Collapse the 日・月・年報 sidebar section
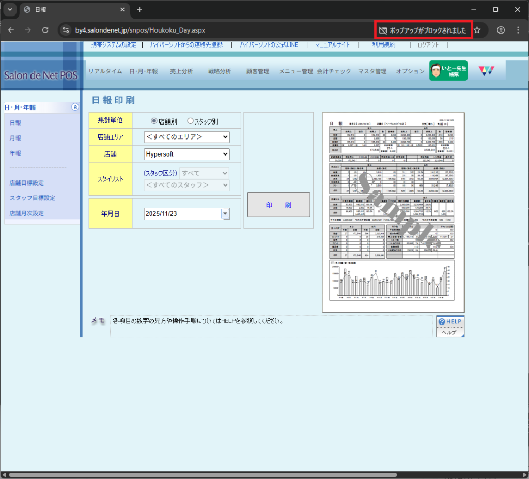Viewport: 529px width, 479px height. point(75,107)
